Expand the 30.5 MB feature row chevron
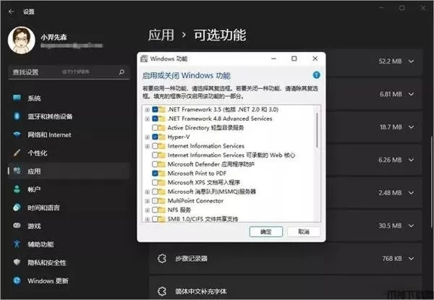Viewport: 434px width, 300px height. (x=412, y=226)
